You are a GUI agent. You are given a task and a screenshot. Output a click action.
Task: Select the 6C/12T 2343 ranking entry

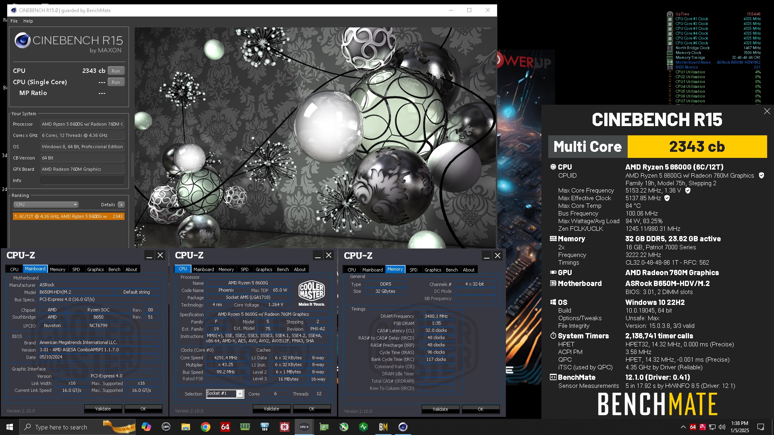pyautogui.click(x=69, y=216)
